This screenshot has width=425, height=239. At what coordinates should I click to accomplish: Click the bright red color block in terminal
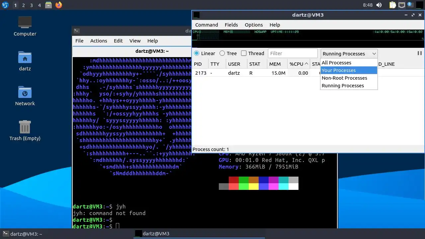234,187
